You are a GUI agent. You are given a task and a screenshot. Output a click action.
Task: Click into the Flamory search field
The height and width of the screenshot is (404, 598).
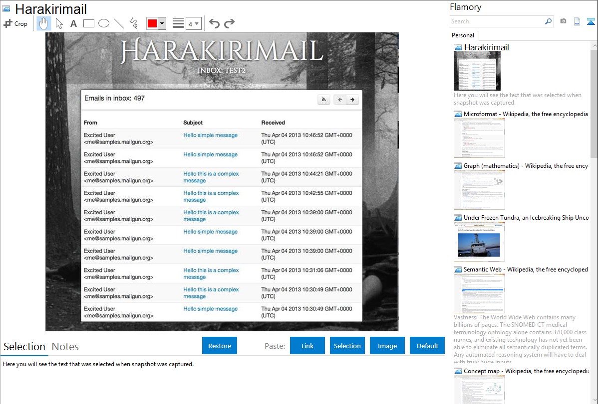tap(497, 21)
